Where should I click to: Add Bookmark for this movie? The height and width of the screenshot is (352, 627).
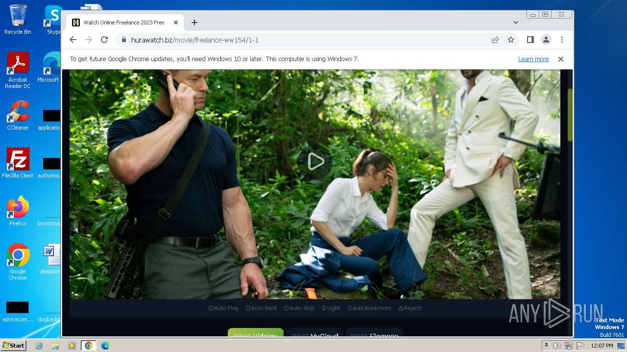[x=369, y=308]
